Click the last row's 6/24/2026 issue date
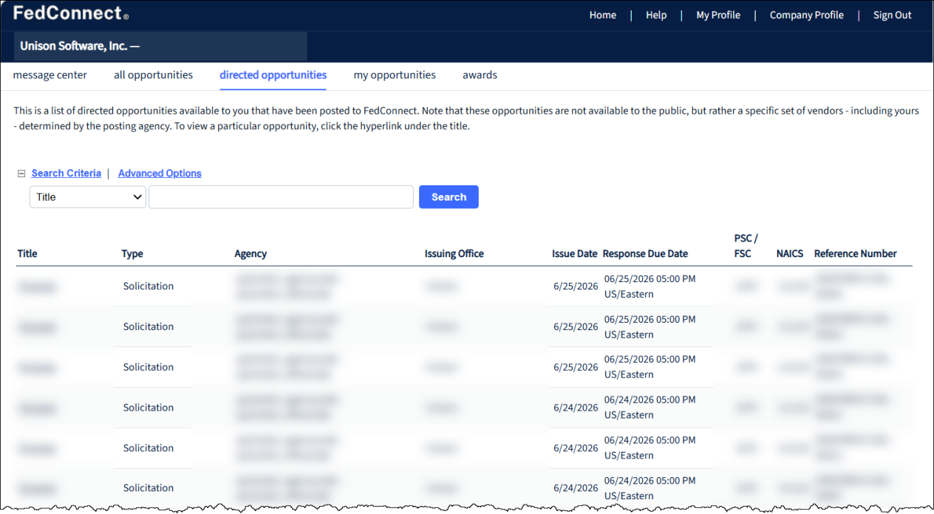The image size is (934, 514). click(576, 489)
